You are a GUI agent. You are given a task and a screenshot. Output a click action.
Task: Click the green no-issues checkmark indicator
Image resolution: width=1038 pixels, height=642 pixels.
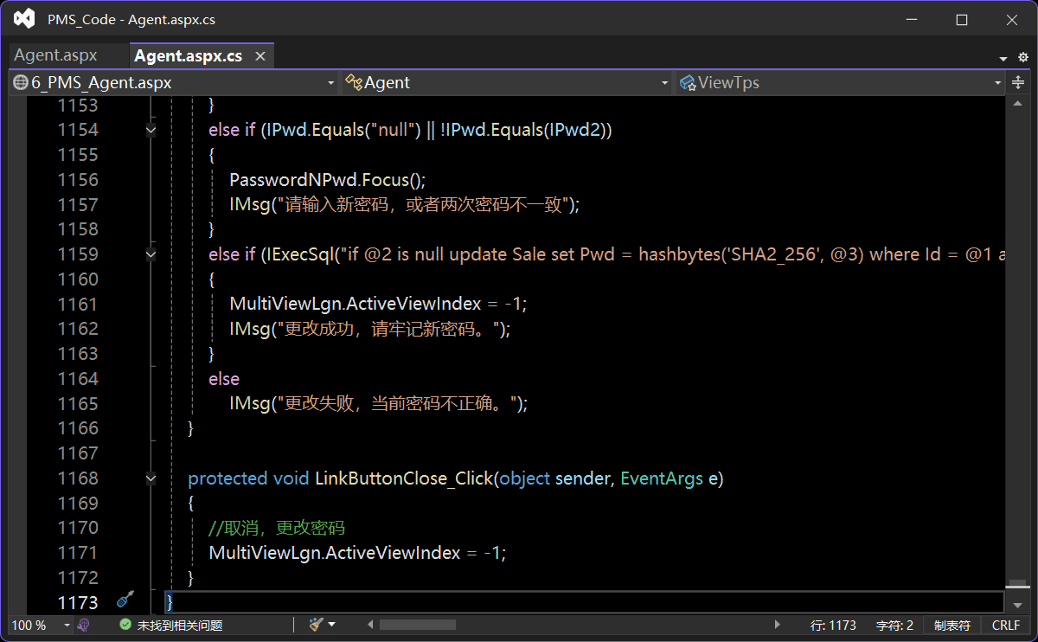[x=125, y=625]
